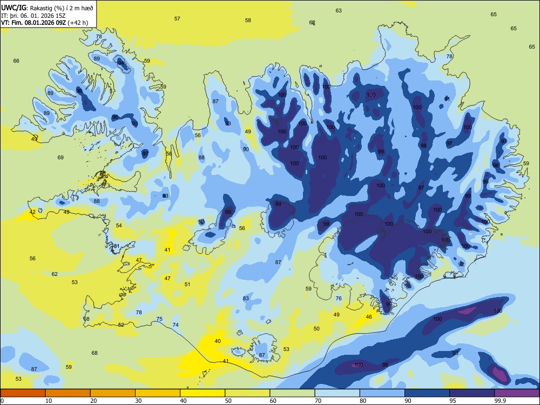540x405 pixels.
Task: Click the humidity value '69' in Breiðafjörður bay
Action: [60, 157]
